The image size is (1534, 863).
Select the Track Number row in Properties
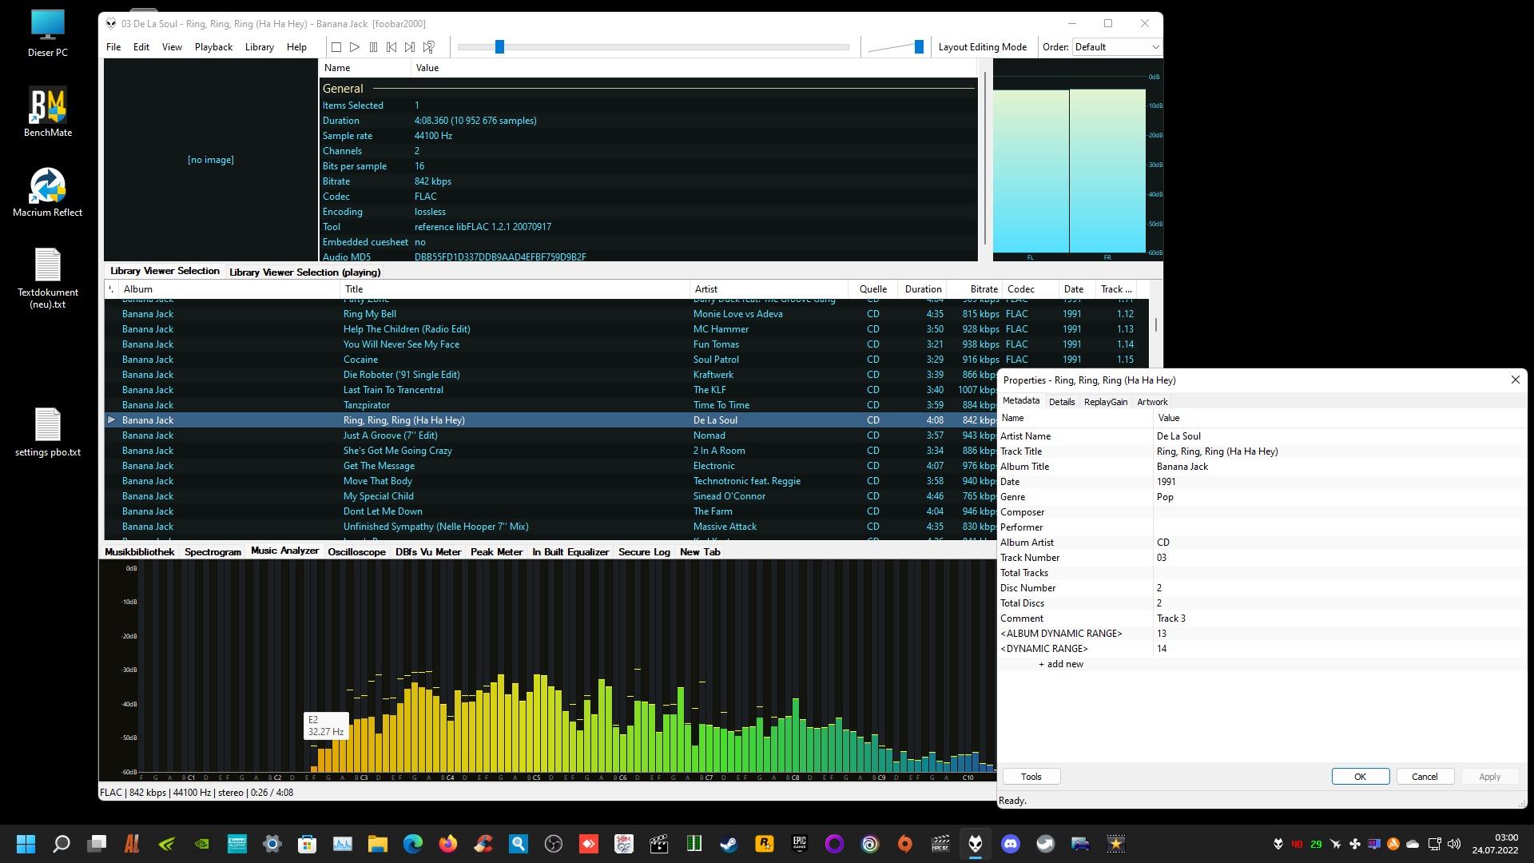click(1262, 558)
